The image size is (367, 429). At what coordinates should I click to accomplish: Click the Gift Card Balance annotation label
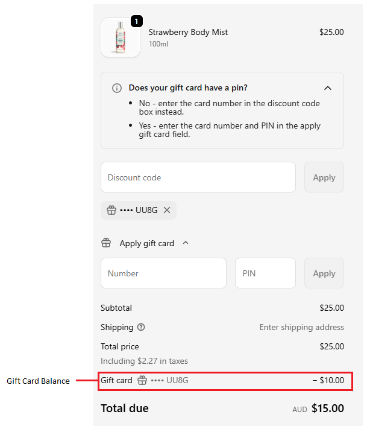pos(38,381)
